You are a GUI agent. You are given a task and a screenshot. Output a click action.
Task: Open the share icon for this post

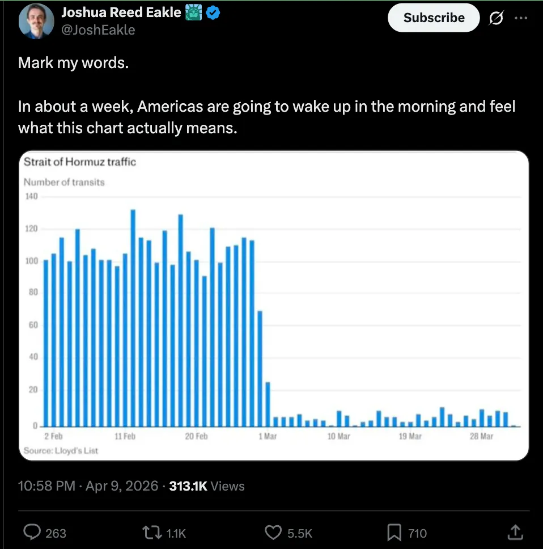point(515,532)
